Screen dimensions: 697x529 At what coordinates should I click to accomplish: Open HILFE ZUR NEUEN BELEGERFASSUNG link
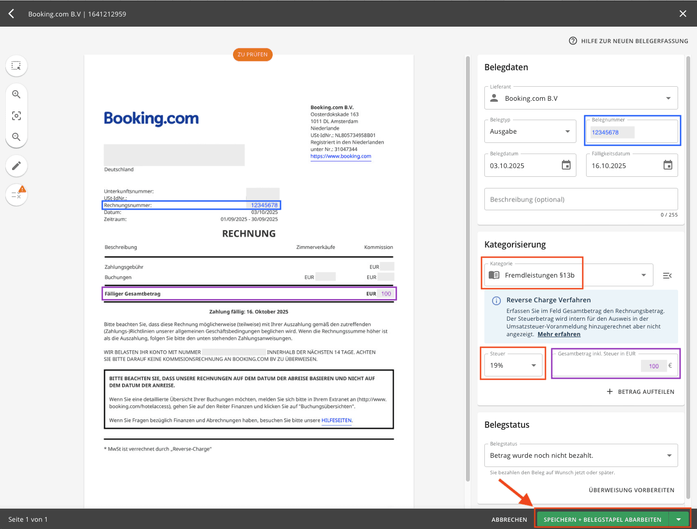635,41
